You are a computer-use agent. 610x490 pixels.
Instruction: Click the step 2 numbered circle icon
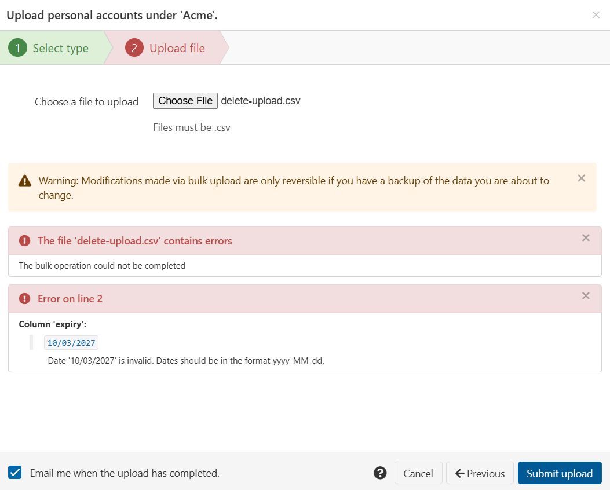pos(134,48)
